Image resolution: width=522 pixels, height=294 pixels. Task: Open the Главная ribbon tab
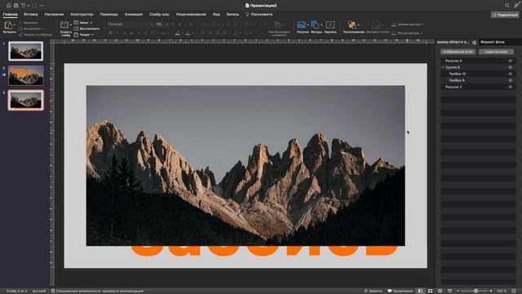point(10,15)
